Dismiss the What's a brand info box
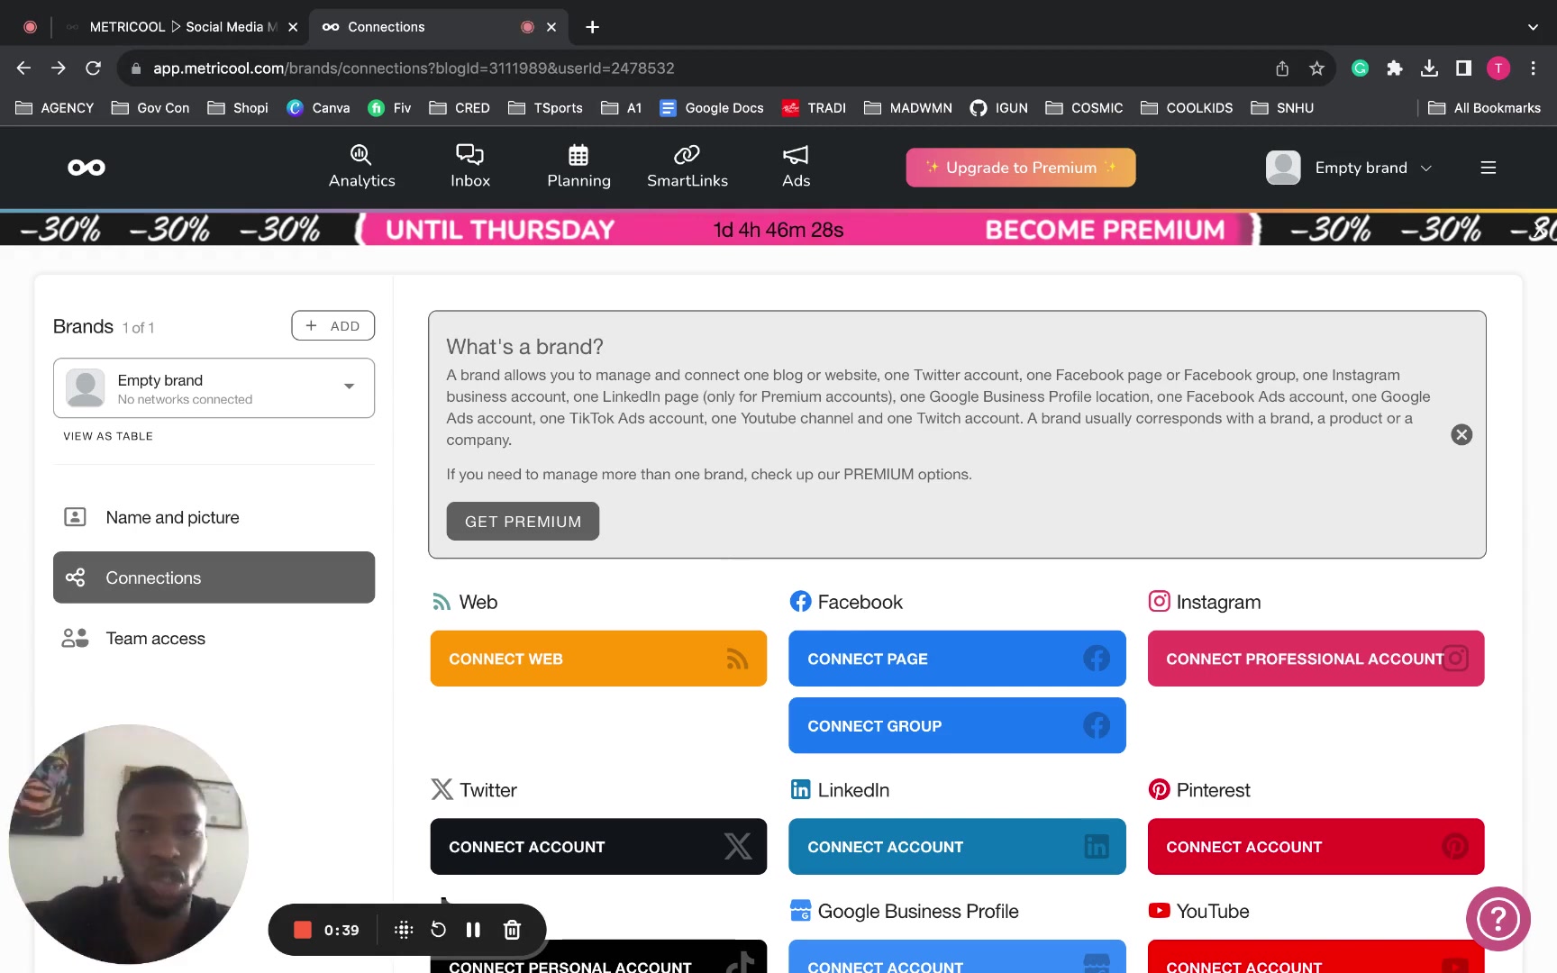The width and height of the screenshot is (1557, 973). [x=1461, y=435]
